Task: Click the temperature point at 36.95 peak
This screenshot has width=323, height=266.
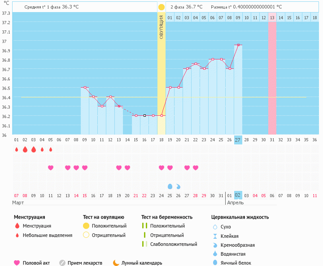Action: point(238,45)
